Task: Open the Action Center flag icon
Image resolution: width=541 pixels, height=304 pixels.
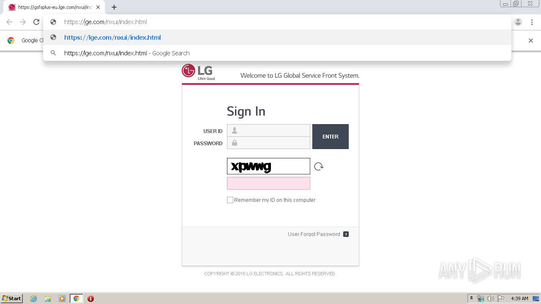Action: 501,299
